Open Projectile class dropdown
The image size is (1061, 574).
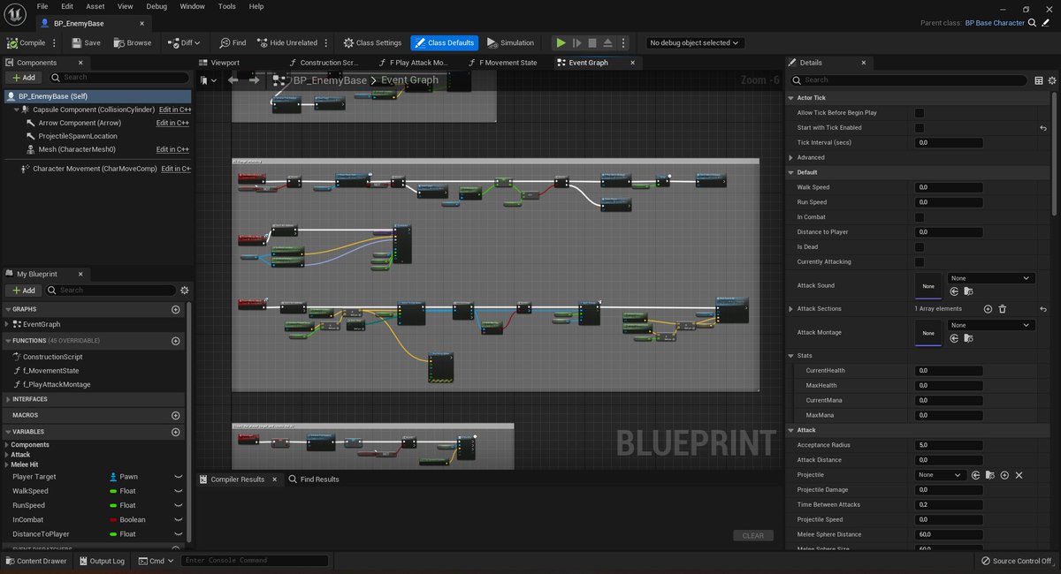point(940,475)
